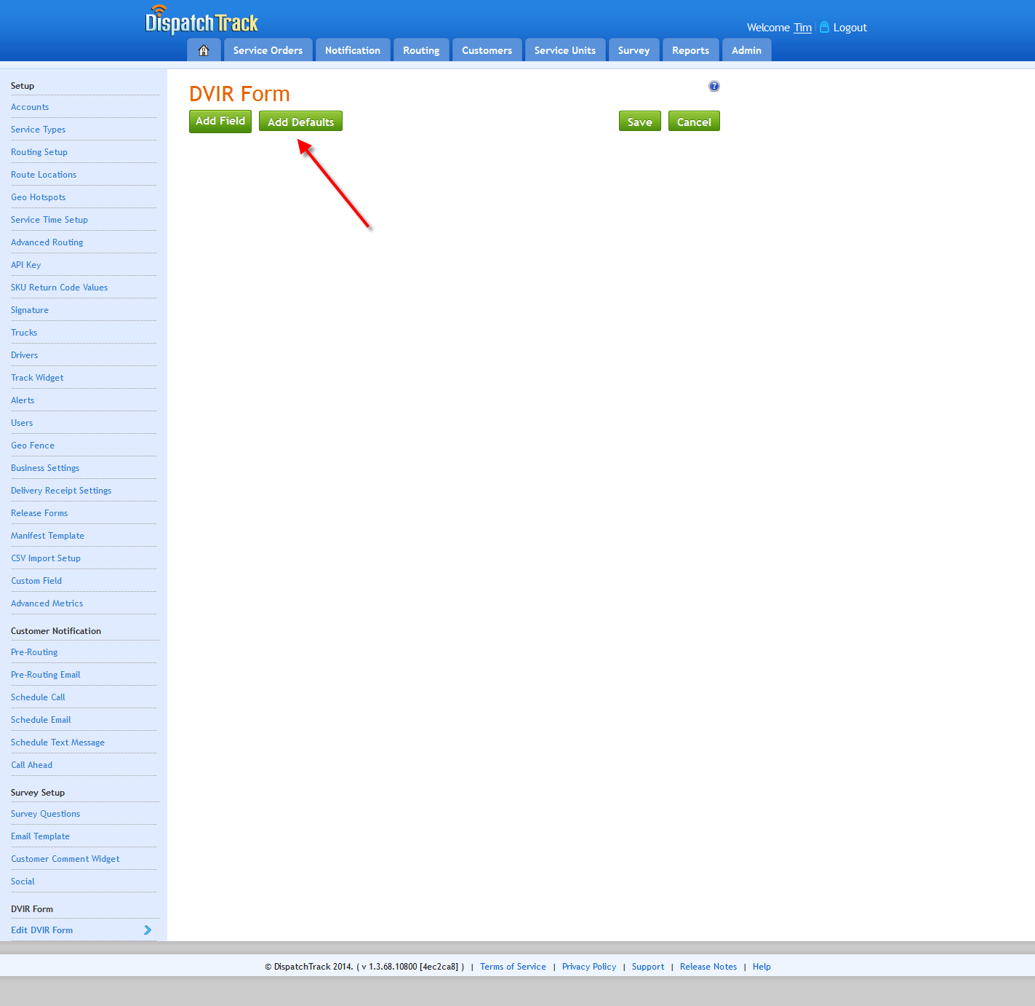Click the lock icon beside Logout
This screenshot has height=1006, width=1035.
point(824,27)
